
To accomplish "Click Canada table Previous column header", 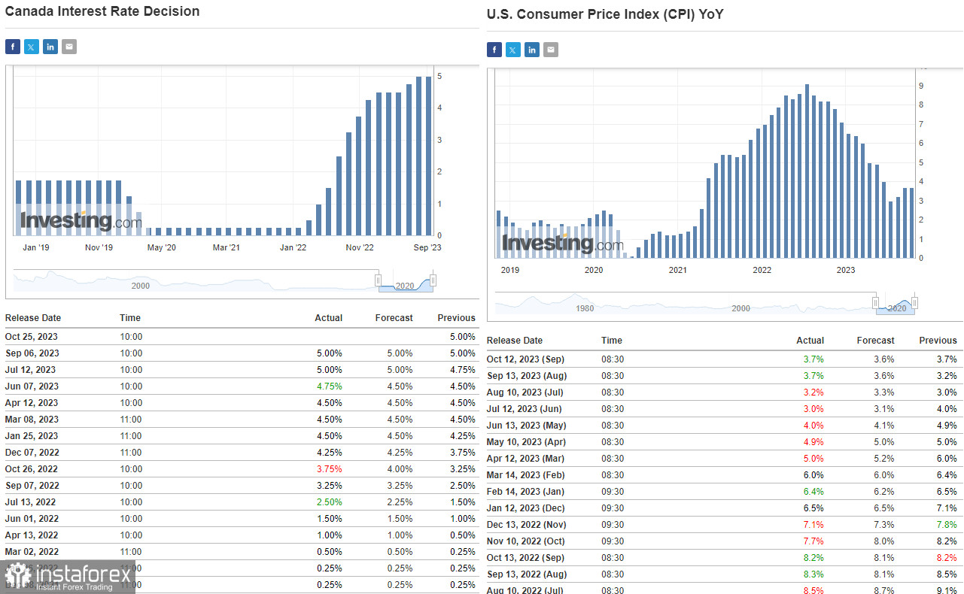I will (456, 318).
